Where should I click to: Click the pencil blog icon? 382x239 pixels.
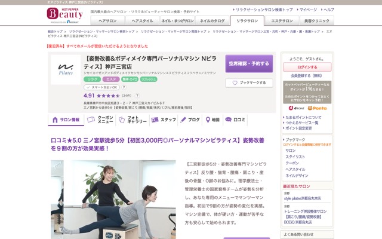[x=183, y=119]
